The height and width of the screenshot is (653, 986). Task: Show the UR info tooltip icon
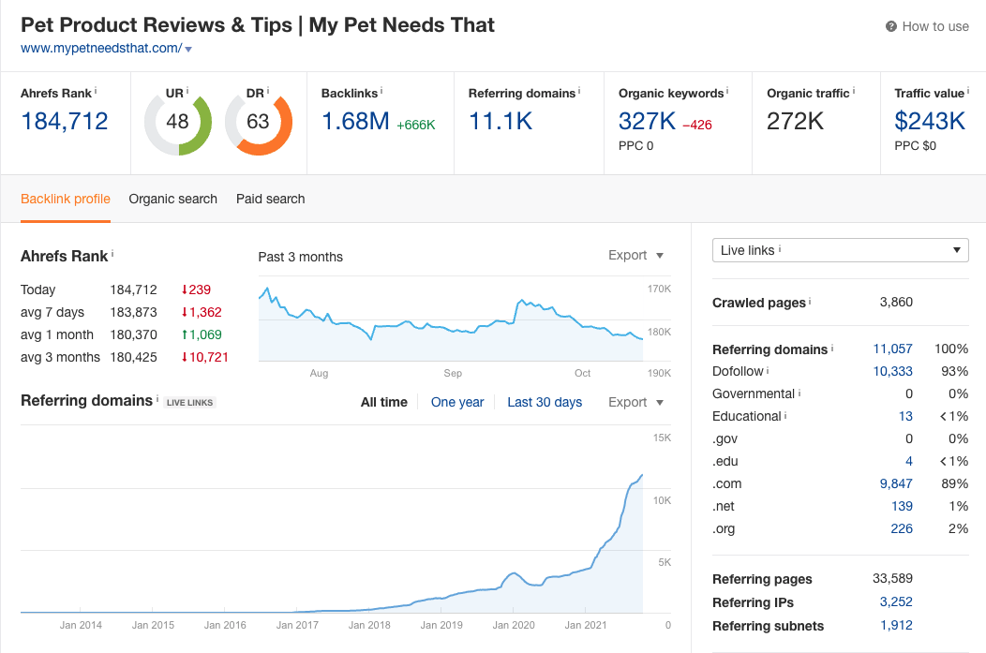tap(187, 91)
